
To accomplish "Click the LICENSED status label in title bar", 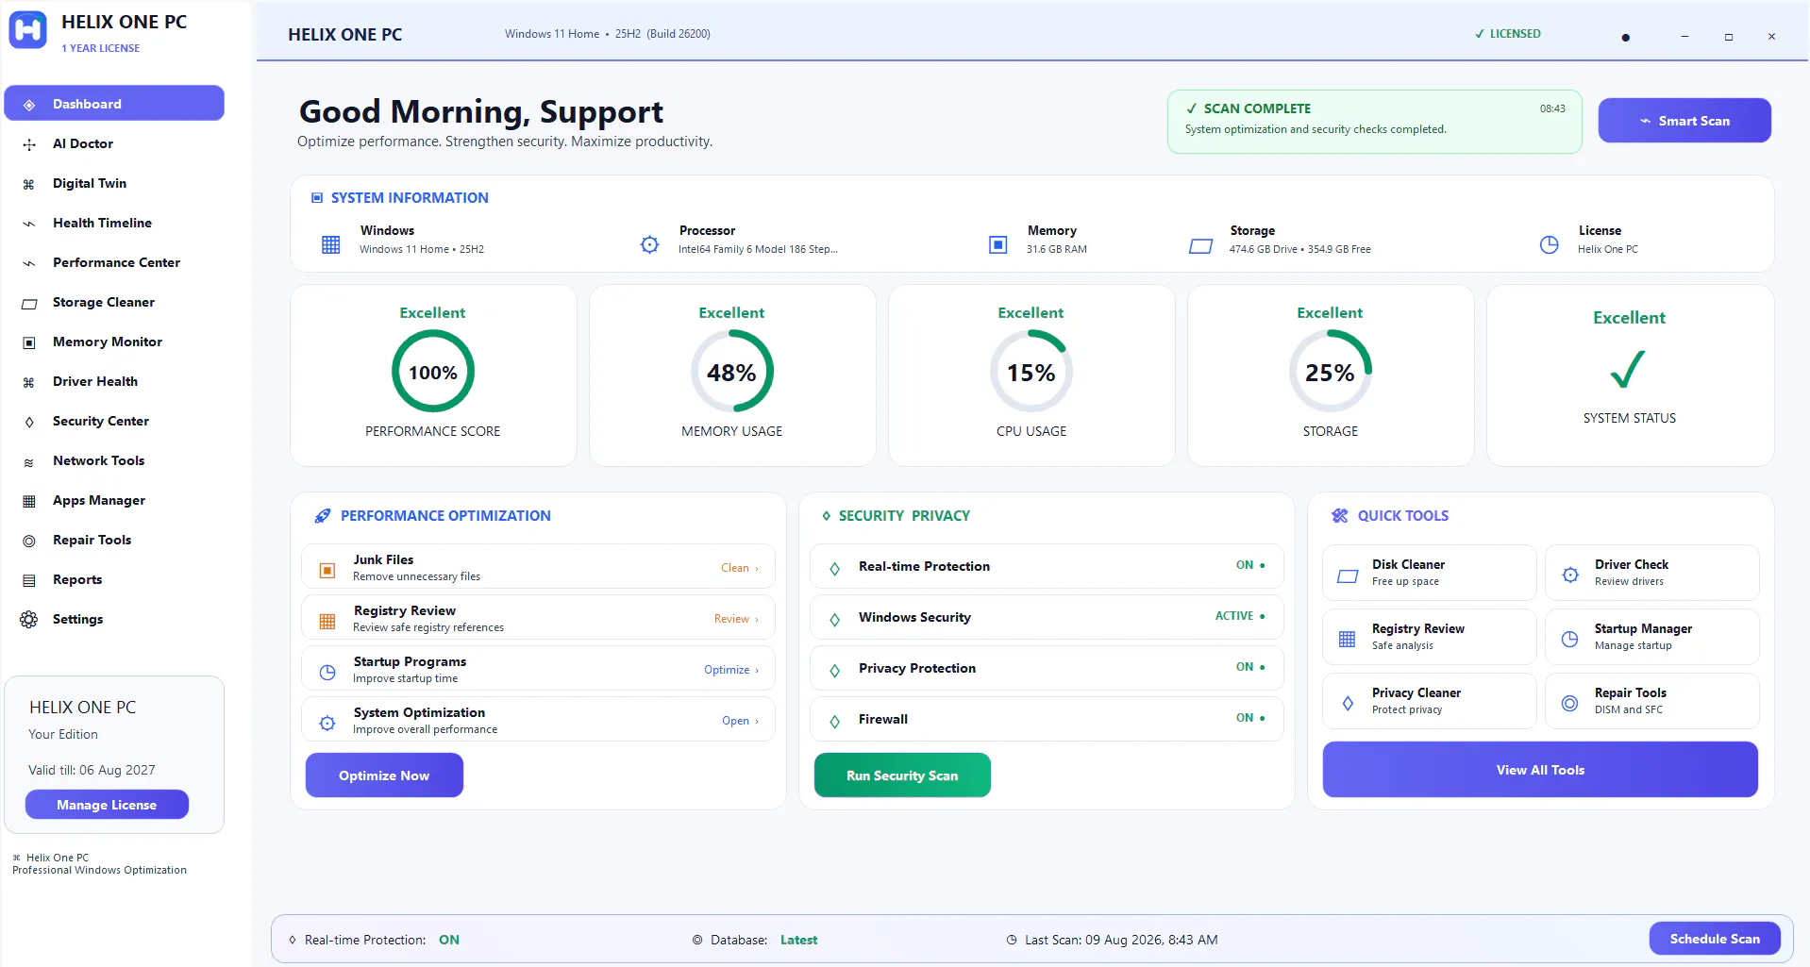I will tap(1508, 34).
